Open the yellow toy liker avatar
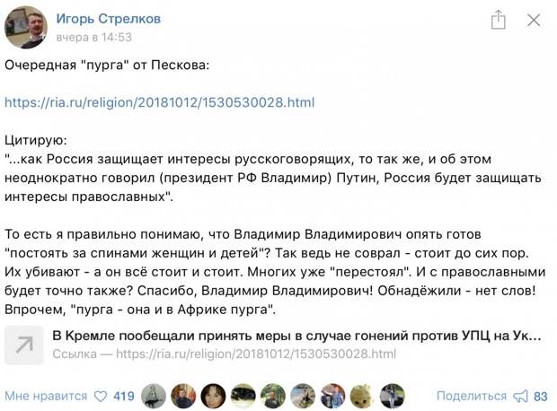This screenshot has height=411, width=557. point(362,396)
